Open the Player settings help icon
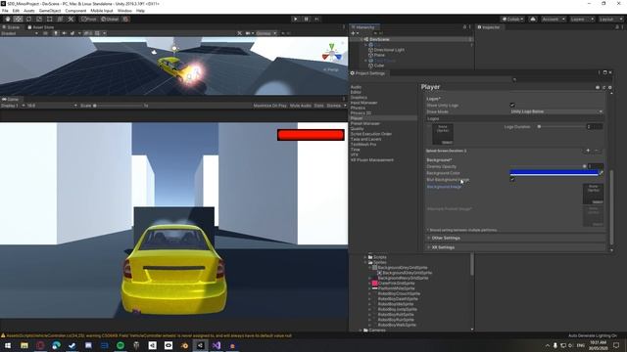This screenshot has height=352, width=627. [x=598, y=87]
